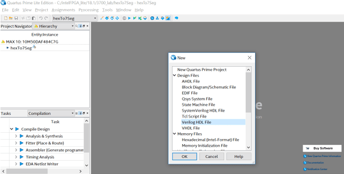Click the Tasks panel scroll-down arrow
Screen dimensions: 344x174
[87, 165]
